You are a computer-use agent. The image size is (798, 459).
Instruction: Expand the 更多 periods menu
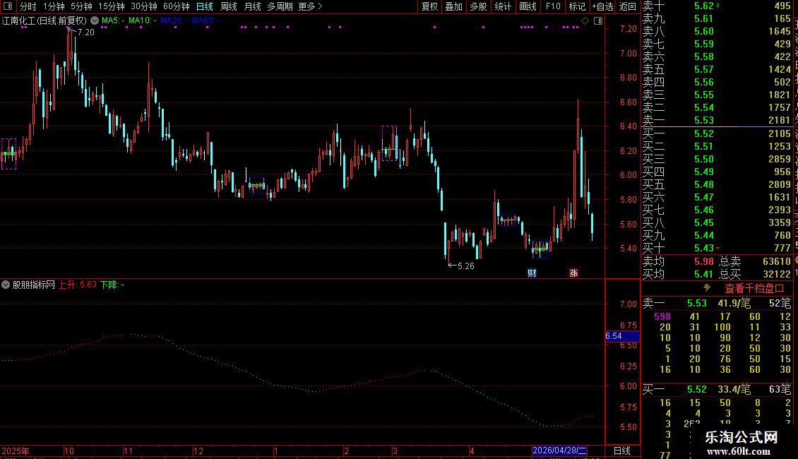[310, 6]
